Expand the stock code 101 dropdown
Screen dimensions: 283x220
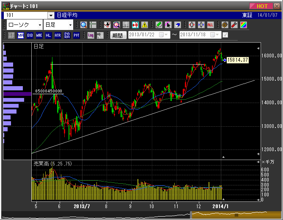tap(51, 15)
